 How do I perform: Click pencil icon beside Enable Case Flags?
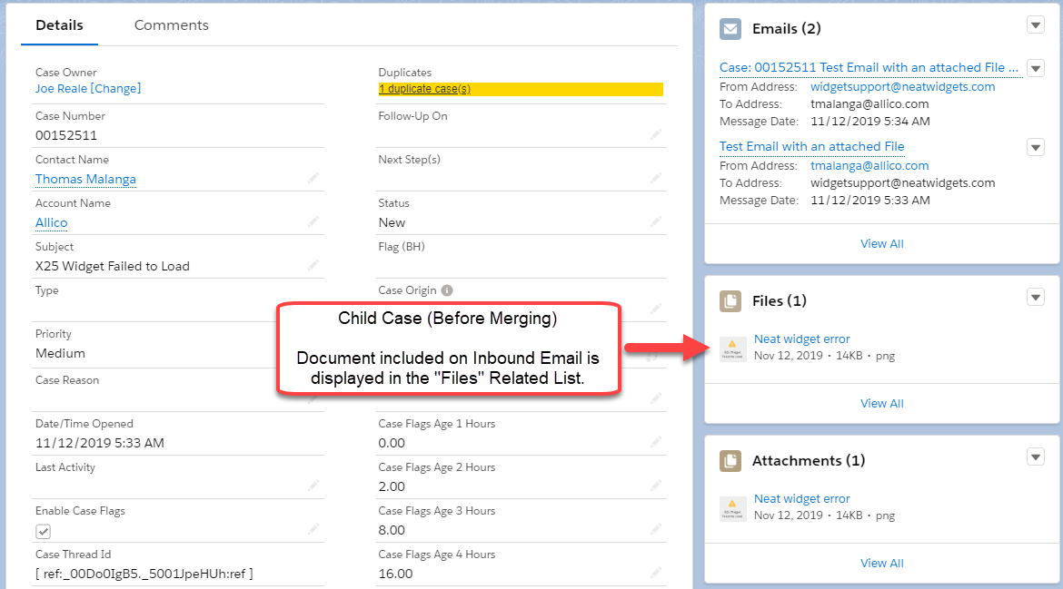(313, 529)
